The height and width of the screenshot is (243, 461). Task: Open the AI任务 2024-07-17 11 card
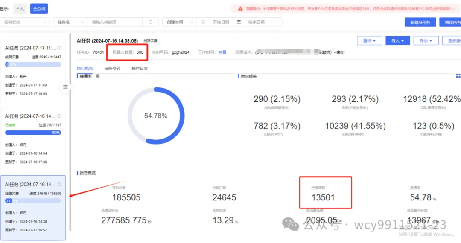click(33, 71)
